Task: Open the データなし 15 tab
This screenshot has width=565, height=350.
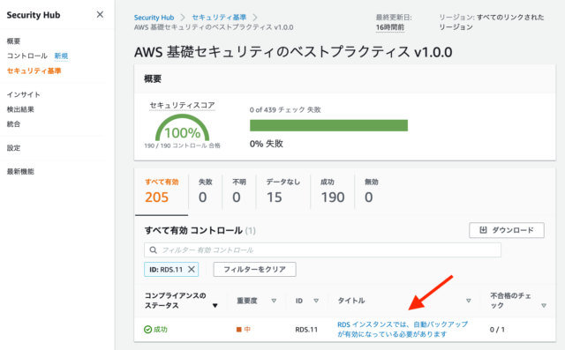Action: pos(282,191)
